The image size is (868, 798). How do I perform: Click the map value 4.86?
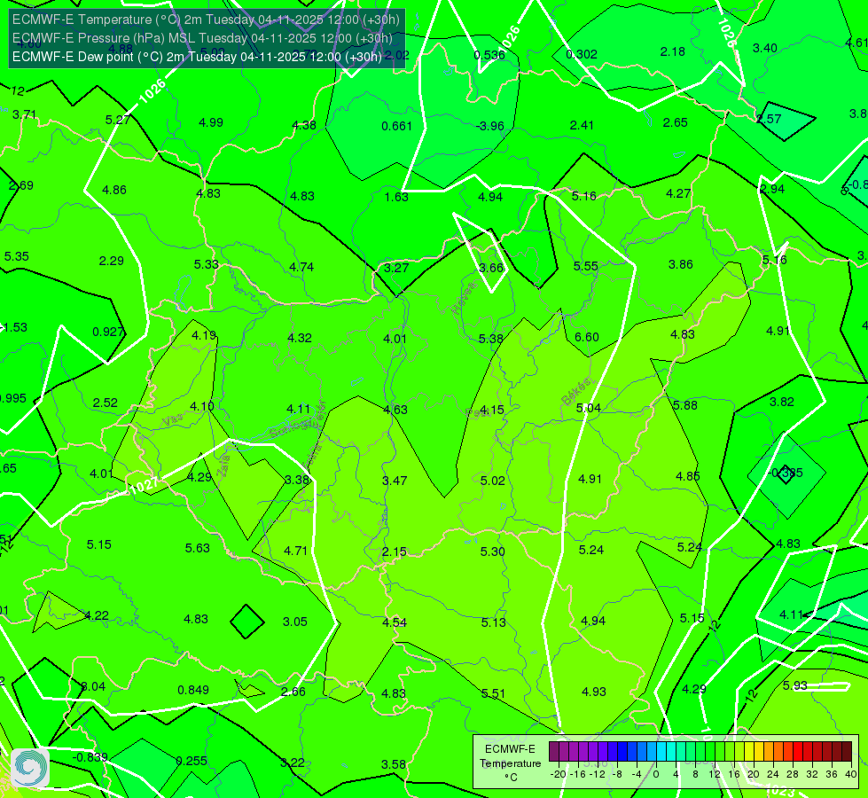click(x=114, y=190)
